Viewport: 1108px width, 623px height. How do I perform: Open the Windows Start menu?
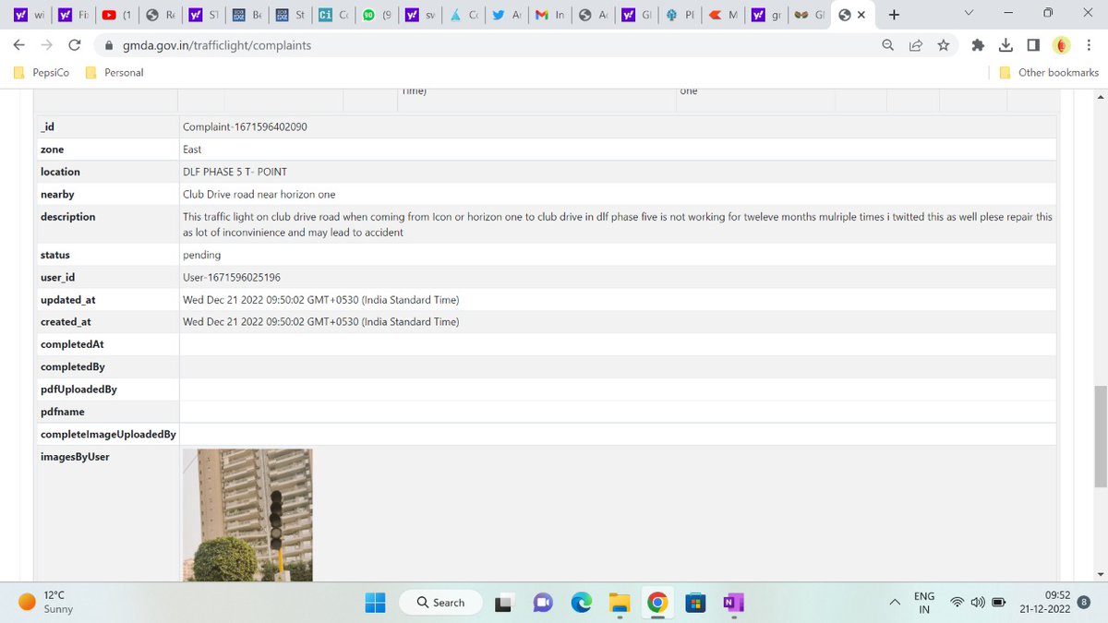tap(375, 603)
